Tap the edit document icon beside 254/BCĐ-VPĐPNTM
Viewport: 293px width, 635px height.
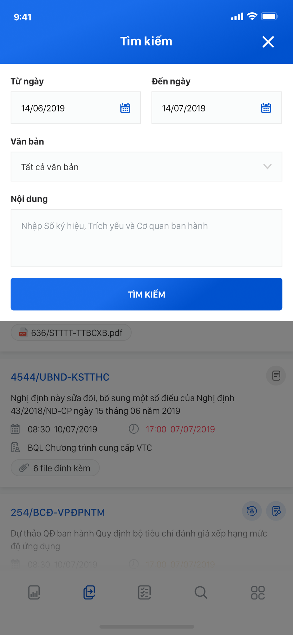click(x=276, y=511)
